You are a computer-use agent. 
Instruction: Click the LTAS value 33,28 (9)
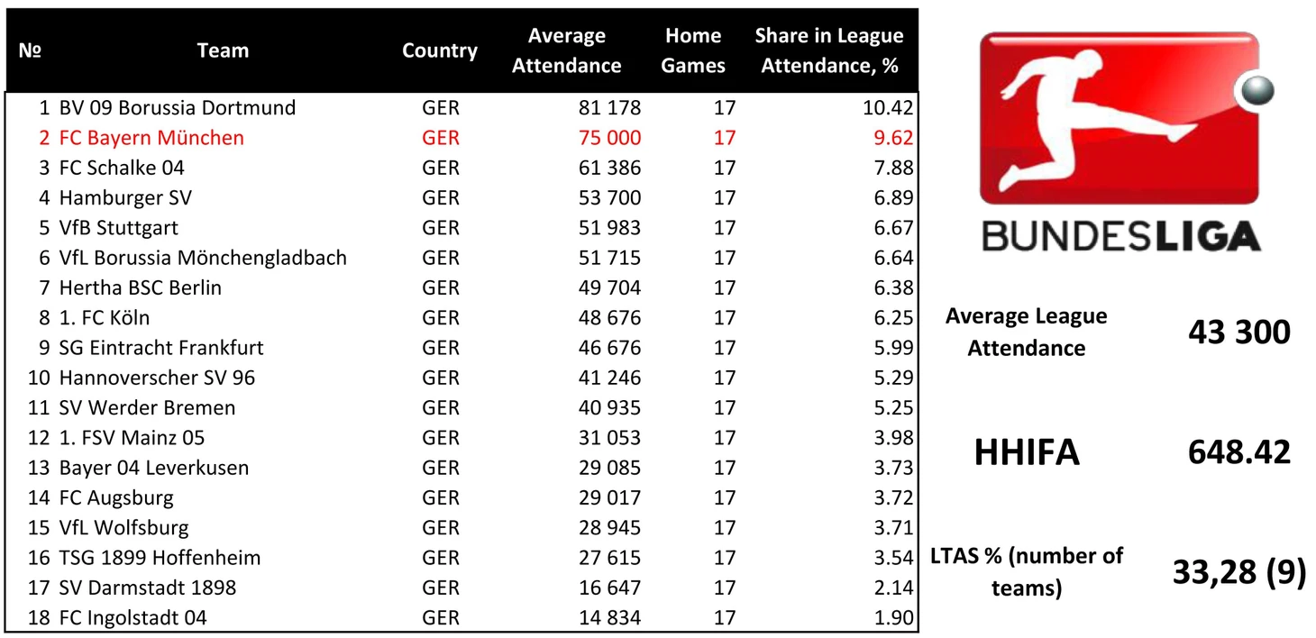click(1238, 572)
